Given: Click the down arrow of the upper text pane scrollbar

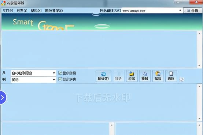Looking at the screenshot, I should click(199, 65).
